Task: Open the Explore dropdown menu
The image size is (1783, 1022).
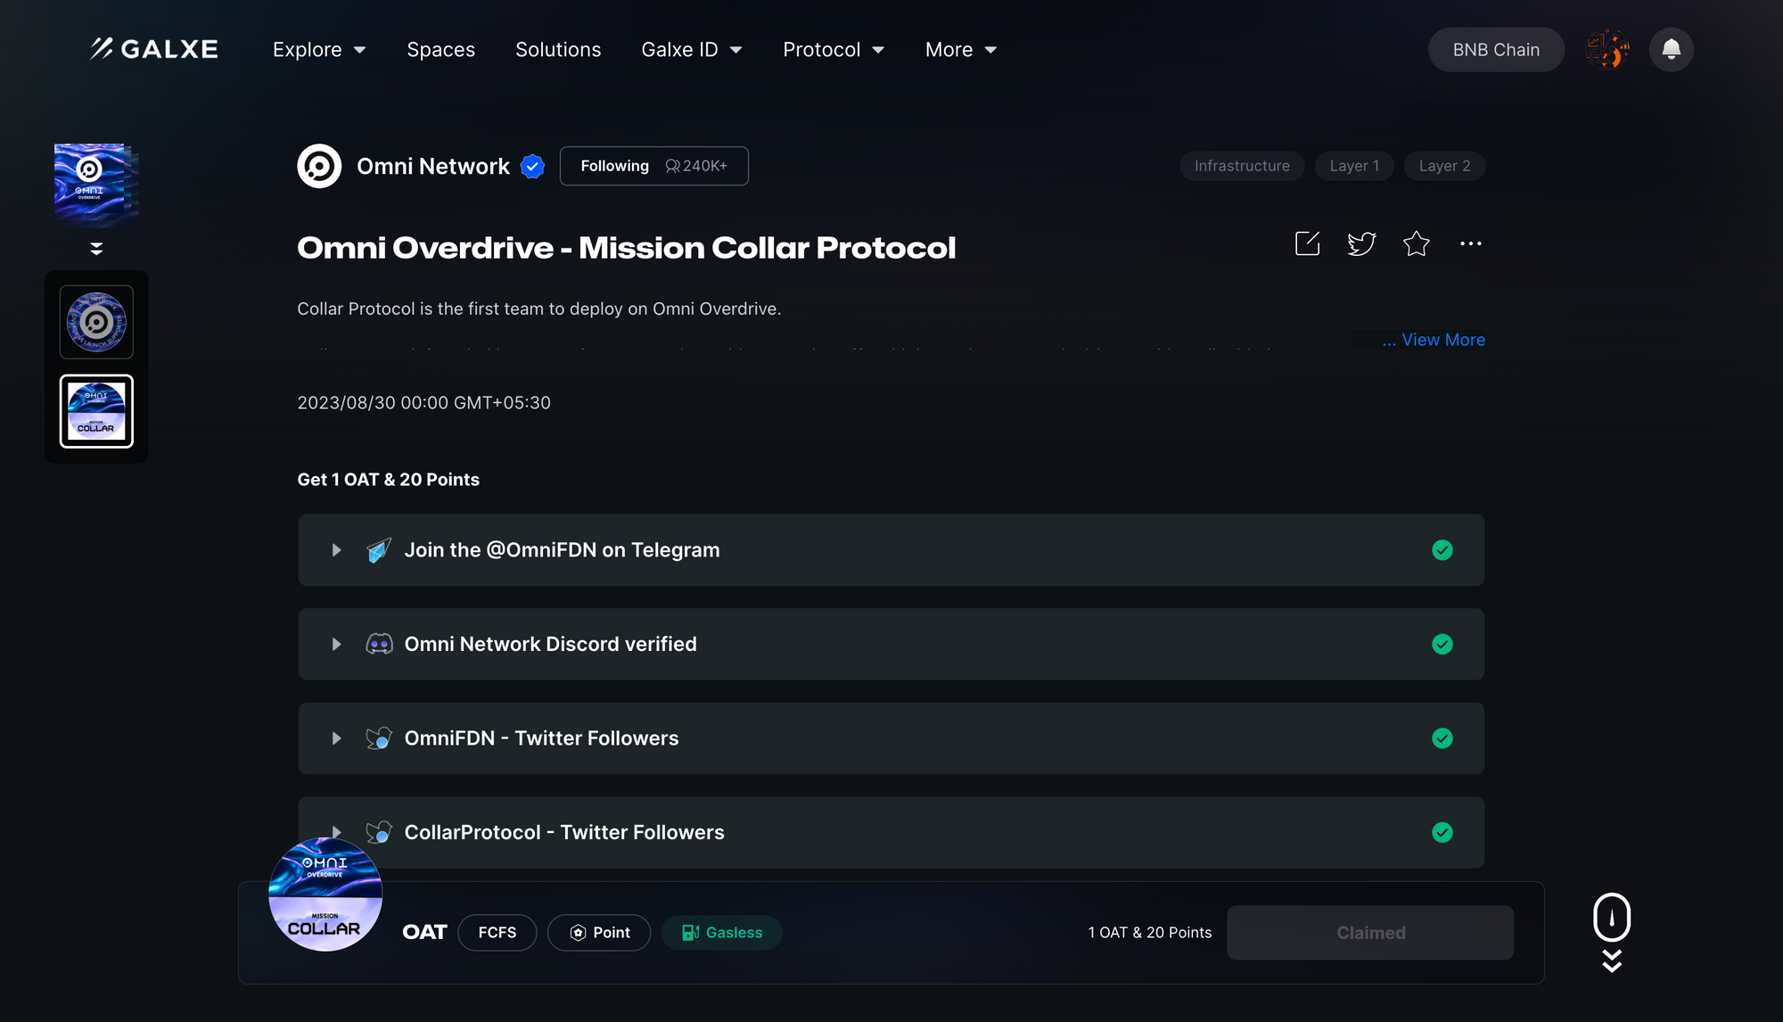Action: [x=319, y=50]
